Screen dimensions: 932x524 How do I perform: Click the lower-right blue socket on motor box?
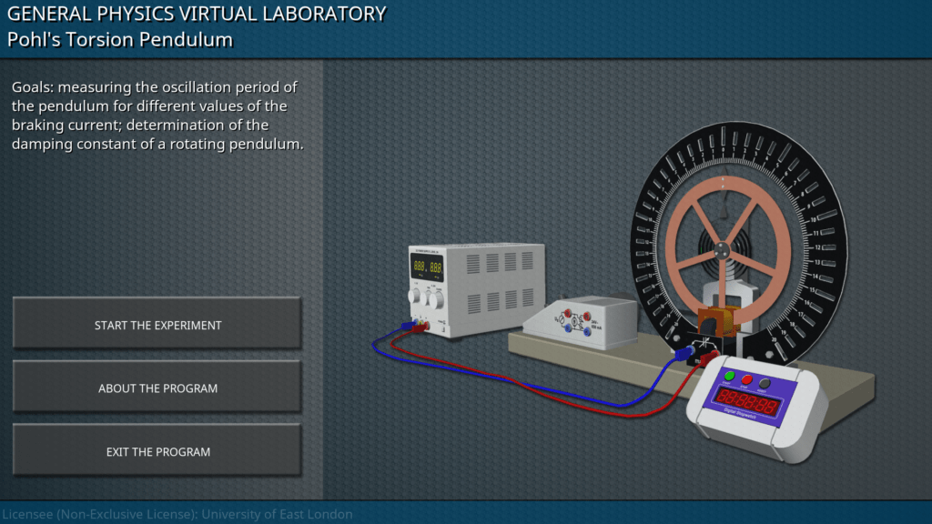[587, 333]
